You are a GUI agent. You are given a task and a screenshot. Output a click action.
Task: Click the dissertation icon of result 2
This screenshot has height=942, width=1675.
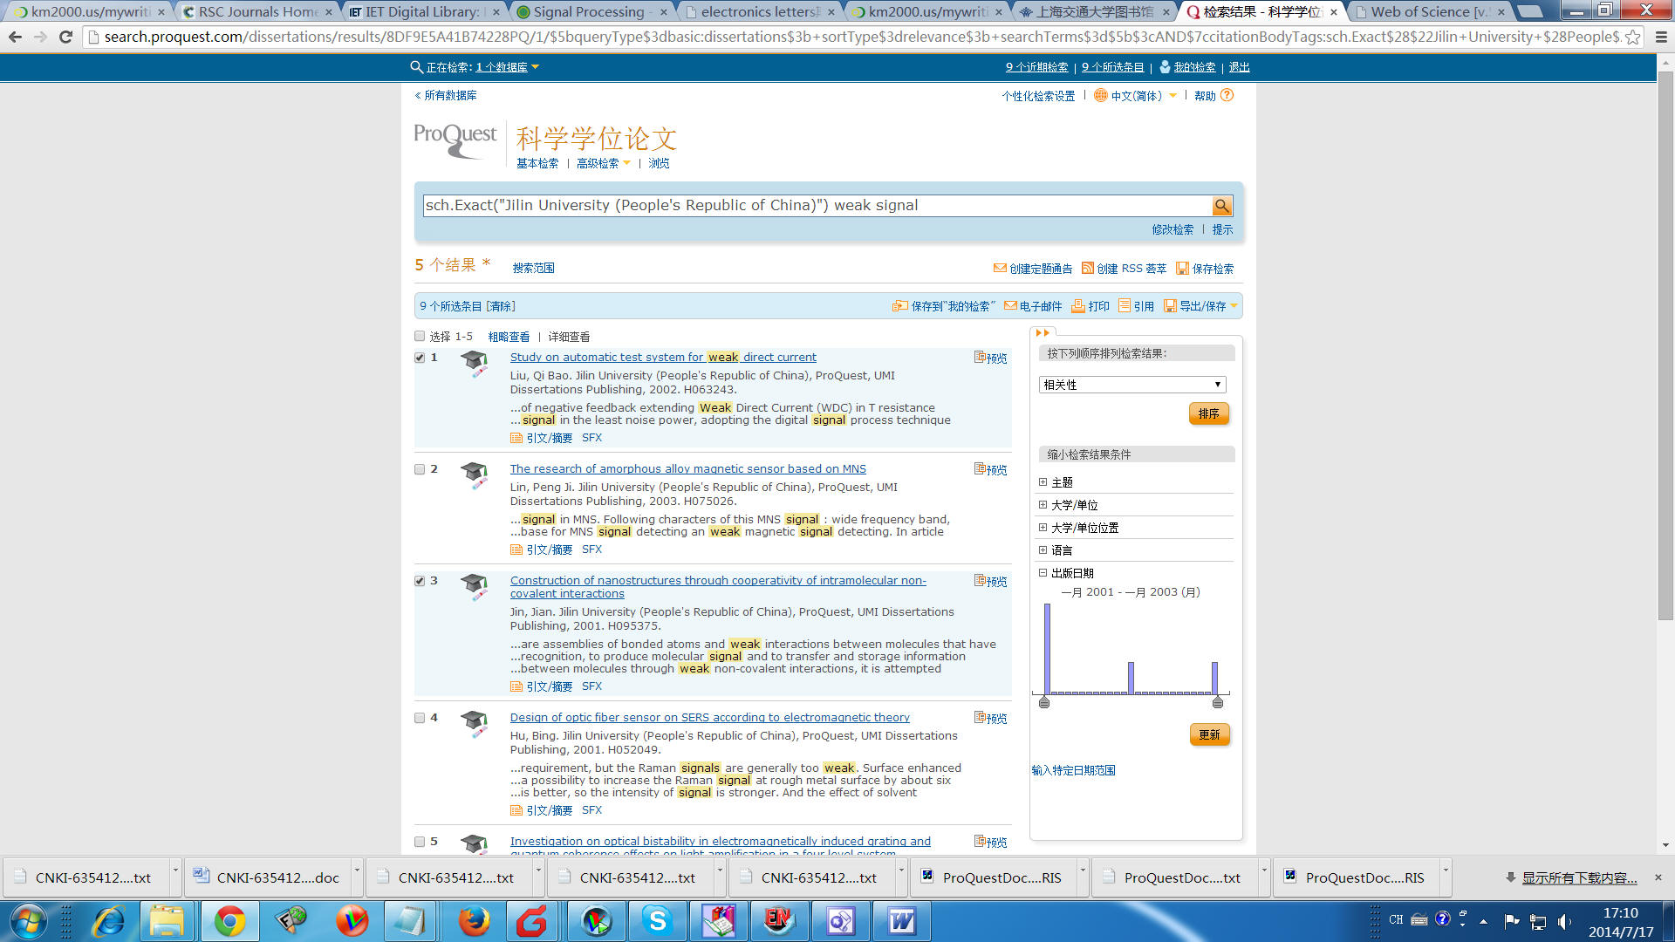coord(474,475)
